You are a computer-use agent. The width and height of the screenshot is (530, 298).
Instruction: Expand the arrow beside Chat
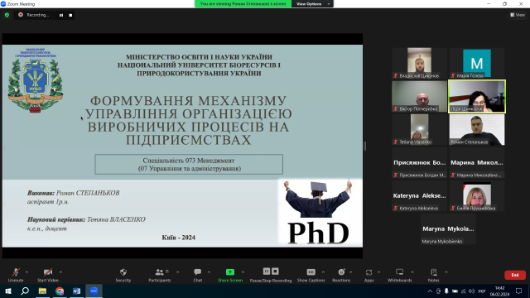click(x=209, y=272)
